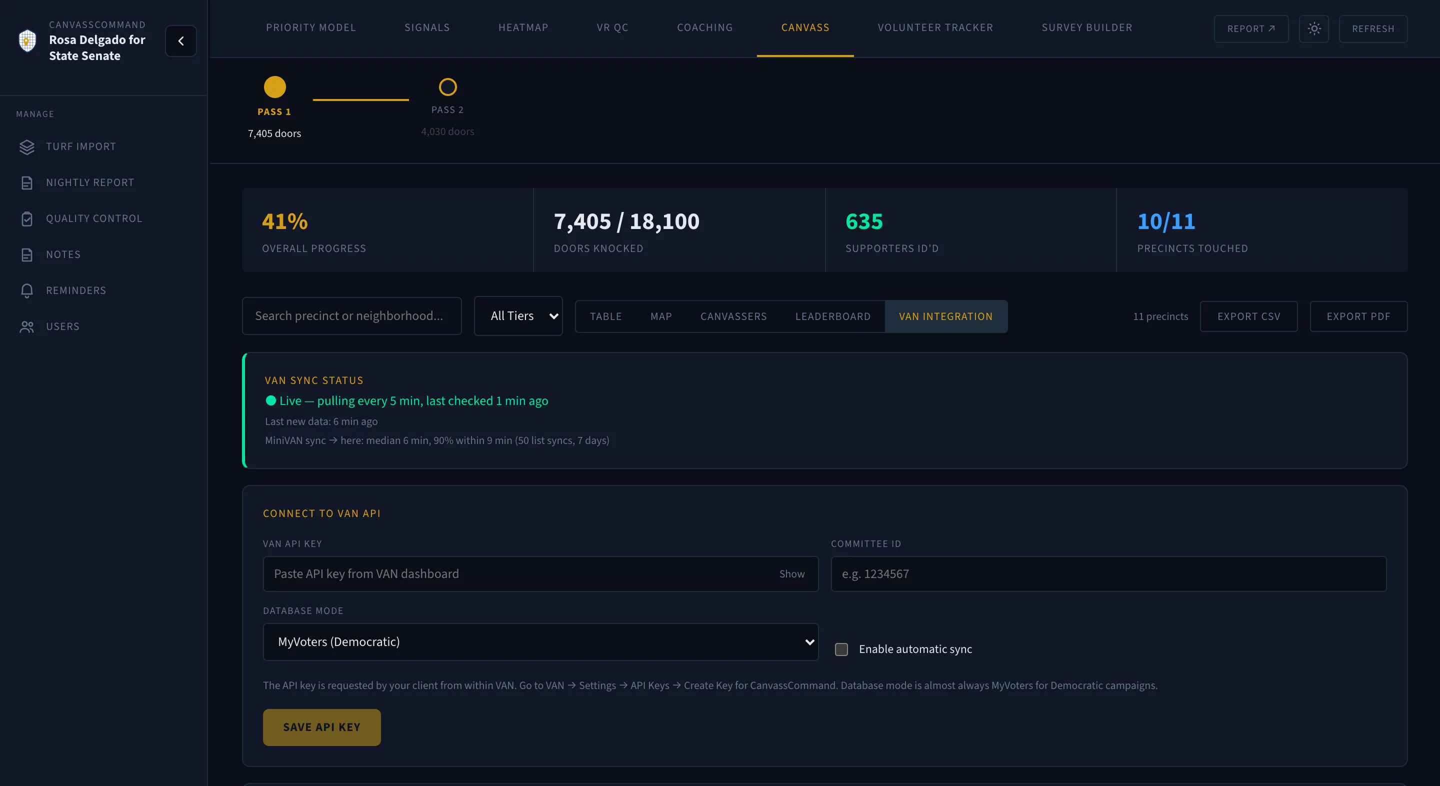Click the '635' supporters ID'd value
This screenshot has width=1440, height=786.
point(863,221)
